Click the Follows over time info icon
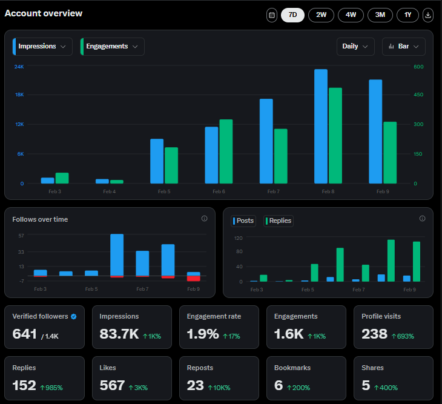Image resolution: width=442 pixels, height=404 pixels. coord(205,219)
